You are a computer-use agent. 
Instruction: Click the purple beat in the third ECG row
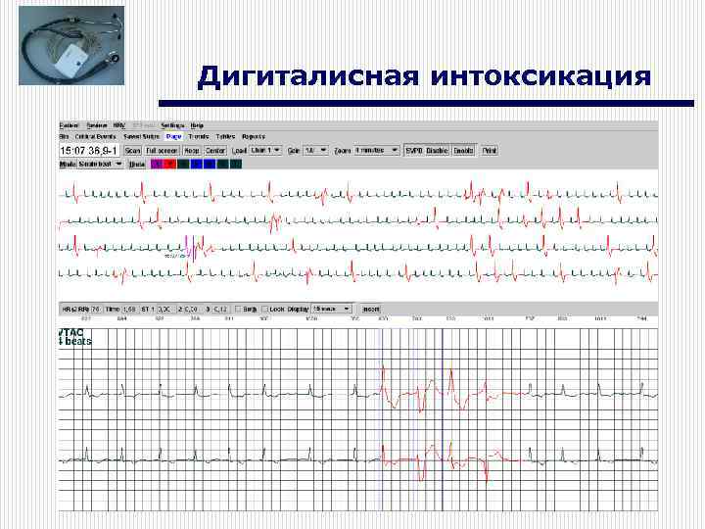coord(186,247)
